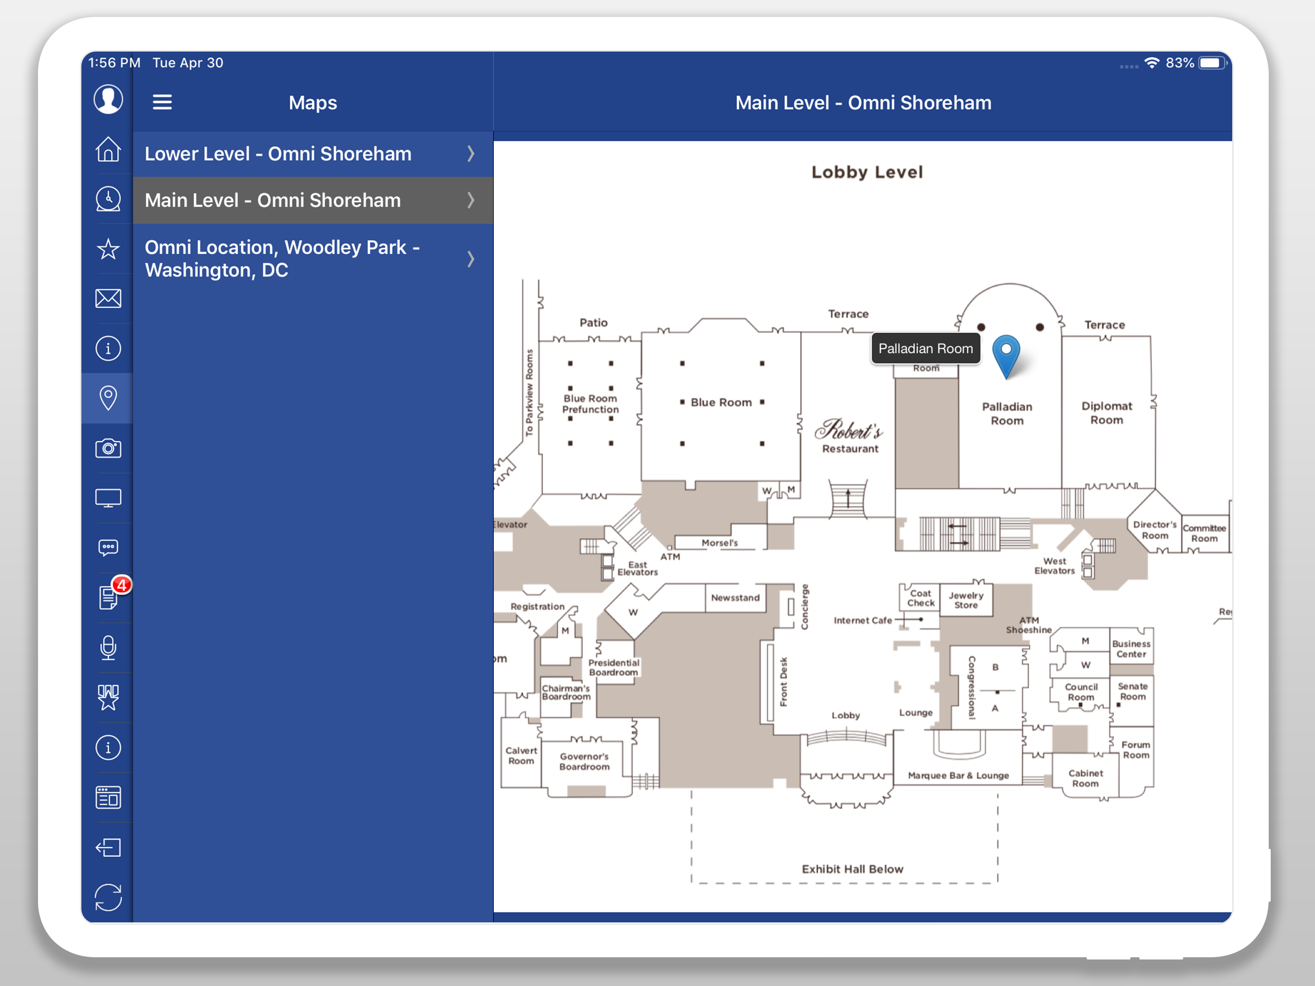1315x986 pixels.
Task: Select the Maps location pin sidebar icon
Action: coord(108,398)
